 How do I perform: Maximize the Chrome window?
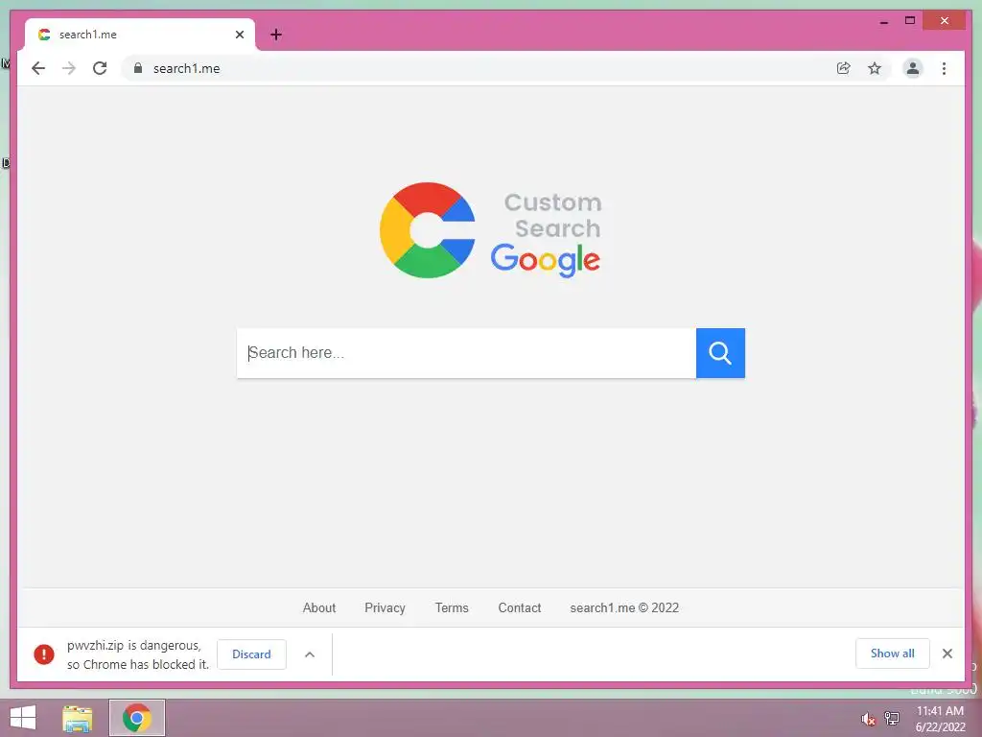[x=910, y=21]
